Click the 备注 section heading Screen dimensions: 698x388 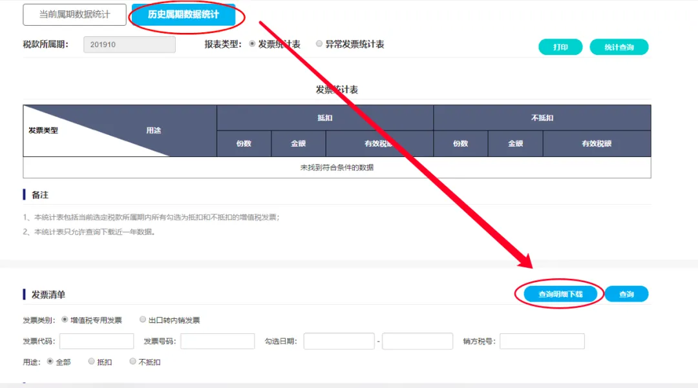tap(40, 195)
